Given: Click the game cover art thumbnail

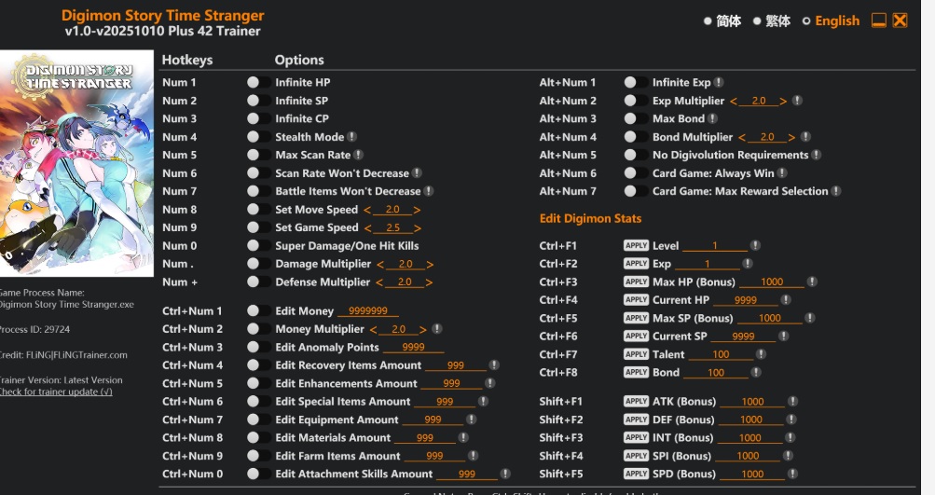Looking at the screenshot, I should coord(76,163).
